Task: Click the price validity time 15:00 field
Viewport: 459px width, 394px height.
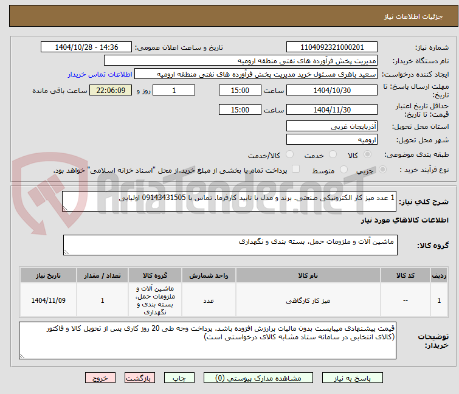Action: pyautogui.click(x=240, y=109)
